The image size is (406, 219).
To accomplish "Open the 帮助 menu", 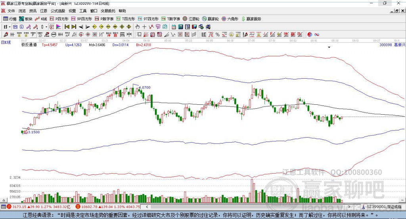I will [122, 11].
